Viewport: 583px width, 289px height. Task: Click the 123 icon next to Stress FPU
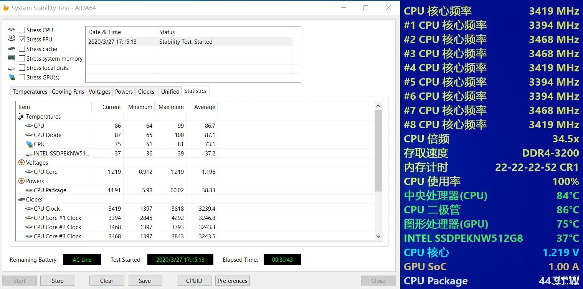click(x=11, y=38)
